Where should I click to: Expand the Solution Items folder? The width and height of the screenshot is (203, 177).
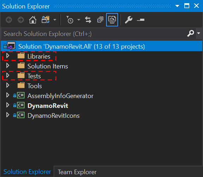[8, 66]
